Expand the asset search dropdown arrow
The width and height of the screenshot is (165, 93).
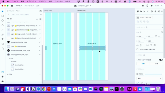(41, 14)
